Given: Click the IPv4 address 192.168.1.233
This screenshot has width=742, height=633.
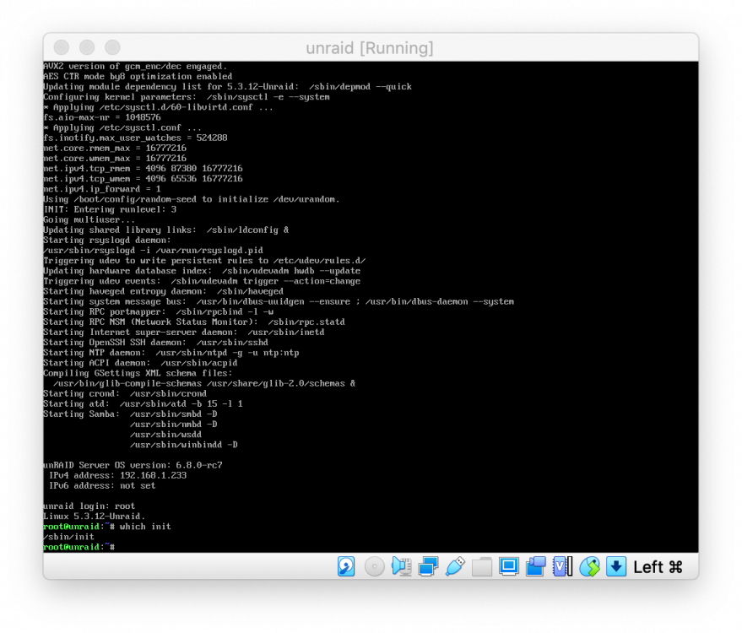Looking at the screenshot, I should point(154,475).
